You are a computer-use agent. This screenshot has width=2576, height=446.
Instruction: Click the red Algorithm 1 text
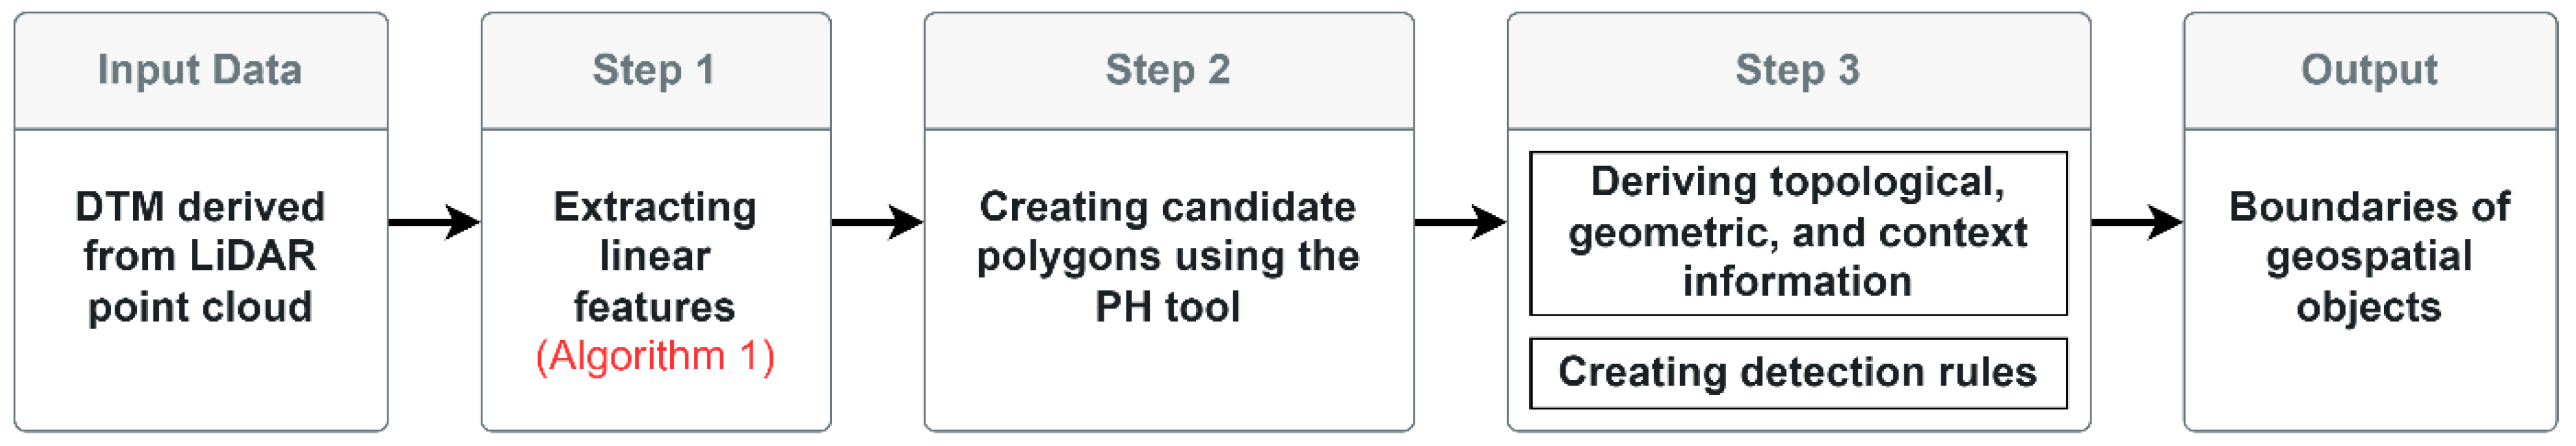(655, 356)
